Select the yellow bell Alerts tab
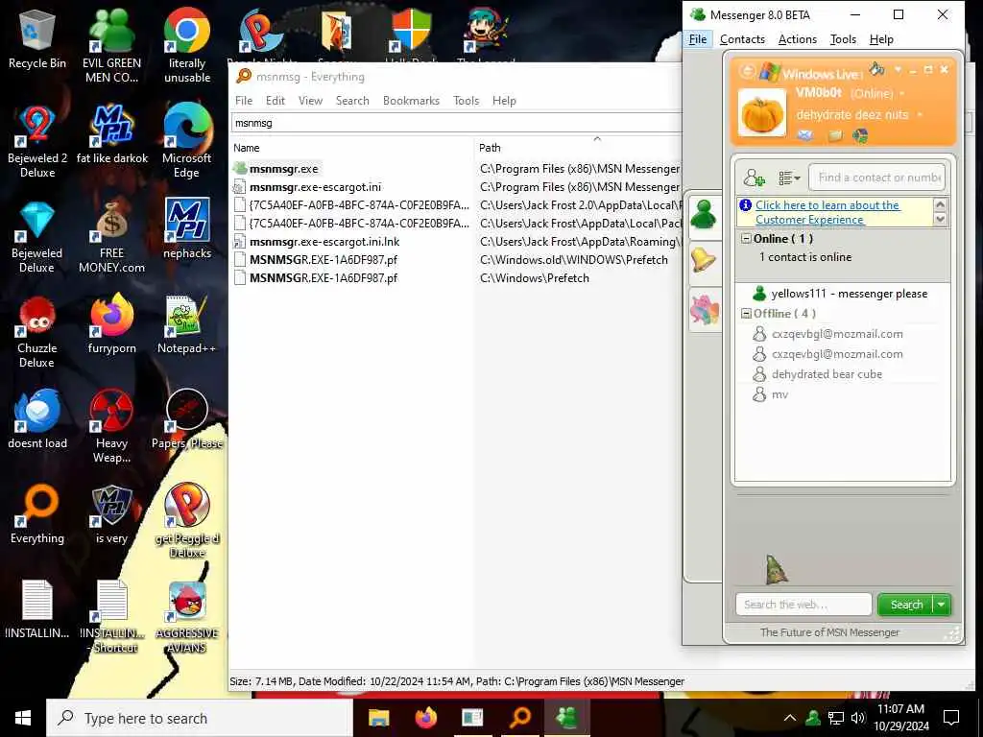 [704, 260]
